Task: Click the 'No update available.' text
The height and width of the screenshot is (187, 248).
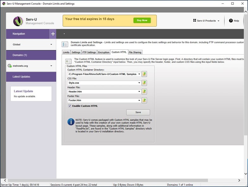Action: click(x=25, y=96)
